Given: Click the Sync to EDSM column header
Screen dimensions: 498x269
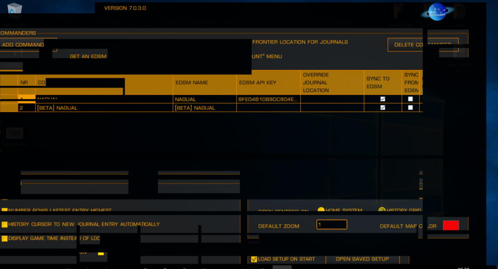Looking at the screenshot, I should click(x=383, y=83).
